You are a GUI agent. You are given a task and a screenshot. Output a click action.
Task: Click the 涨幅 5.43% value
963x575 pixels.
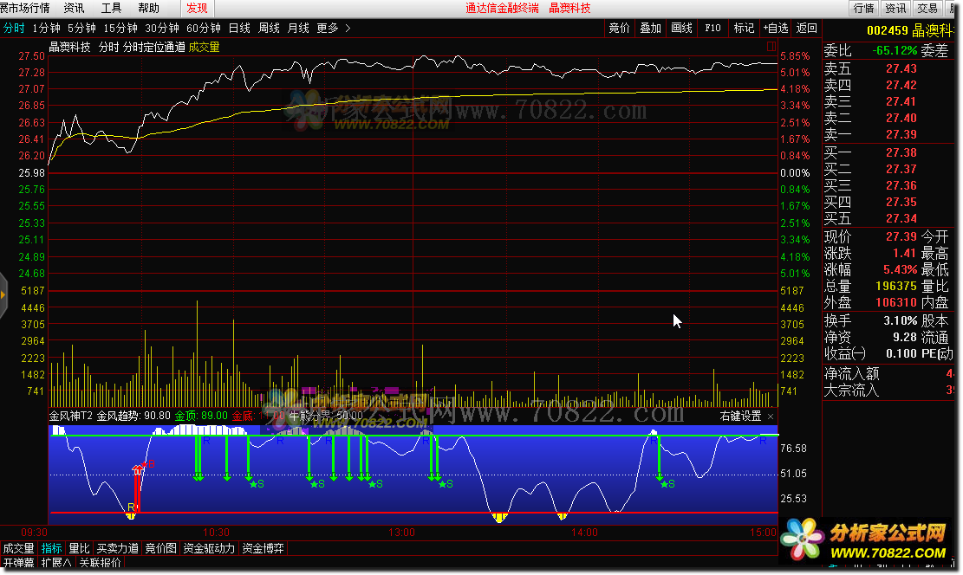(x=900, y=270)
